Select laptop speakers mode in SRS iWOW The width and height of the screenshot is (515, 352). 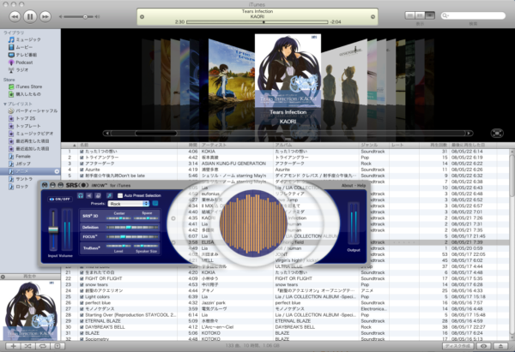(x=98, y=195)
